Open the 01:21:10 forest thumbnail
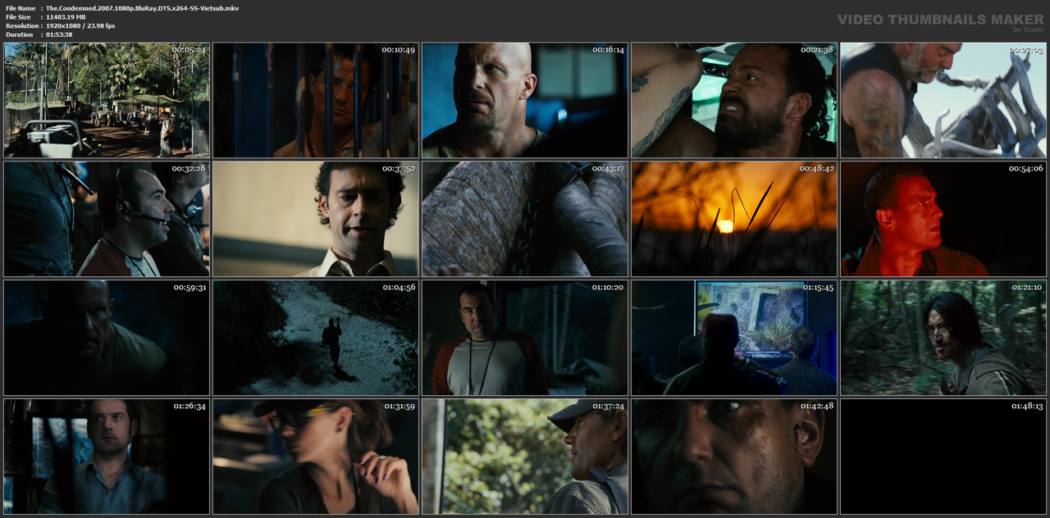The image size is (1050, 518). pos(943,338)
